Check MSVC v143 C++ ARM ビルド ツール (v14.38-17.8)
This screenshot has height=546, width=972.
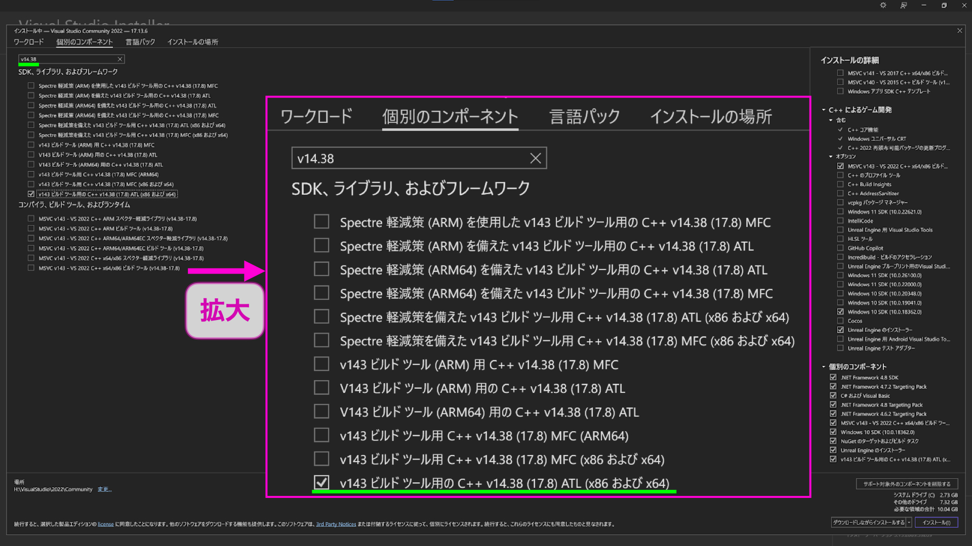click(31, 229)
